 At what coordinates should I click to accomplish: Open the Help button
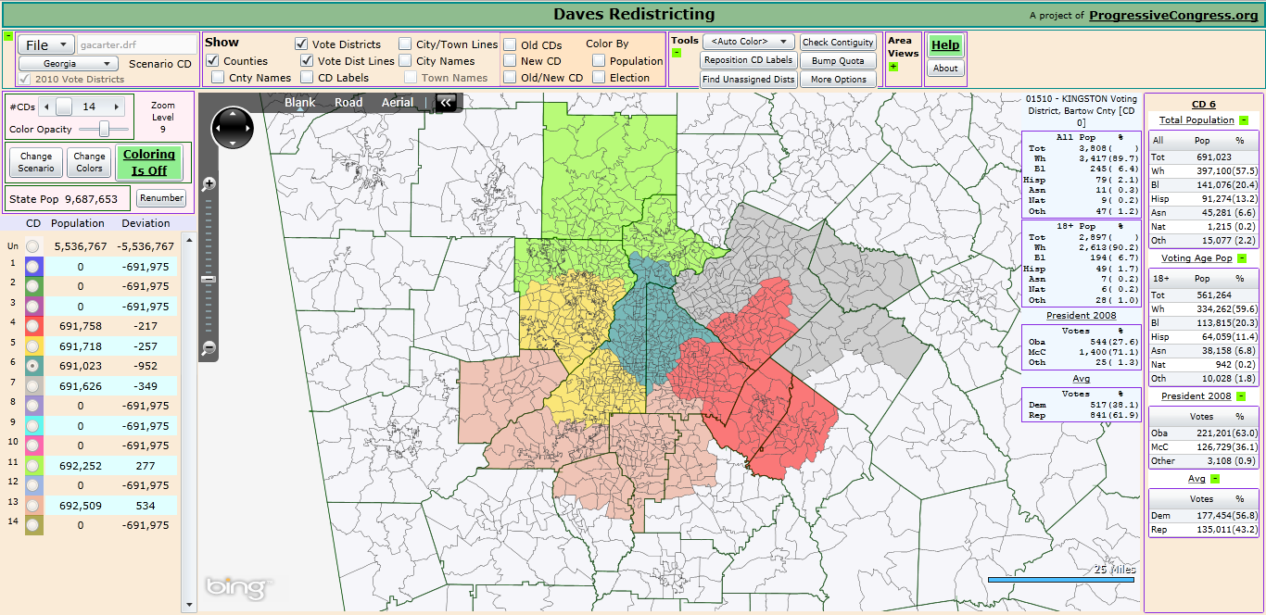[945, 45]
